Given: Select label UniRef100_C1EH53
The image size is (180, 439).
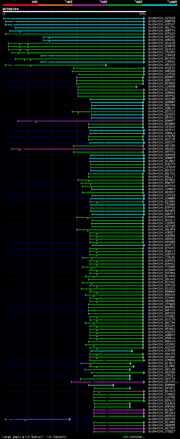Looking at the screenshot, I should 161,223.
